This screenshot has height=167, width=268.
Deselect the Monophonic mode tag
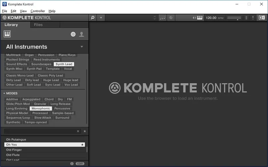(x=41, y=109)
